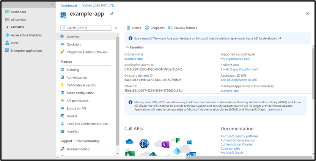Click VYOM LABS PVT. LTD. breadcrumb

point(98,6)
